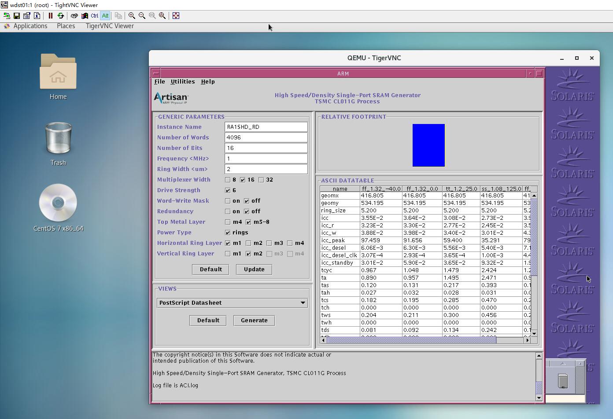
Task: Toggle full-screen mode icon in toolbar
Action: tap(176, 16)
